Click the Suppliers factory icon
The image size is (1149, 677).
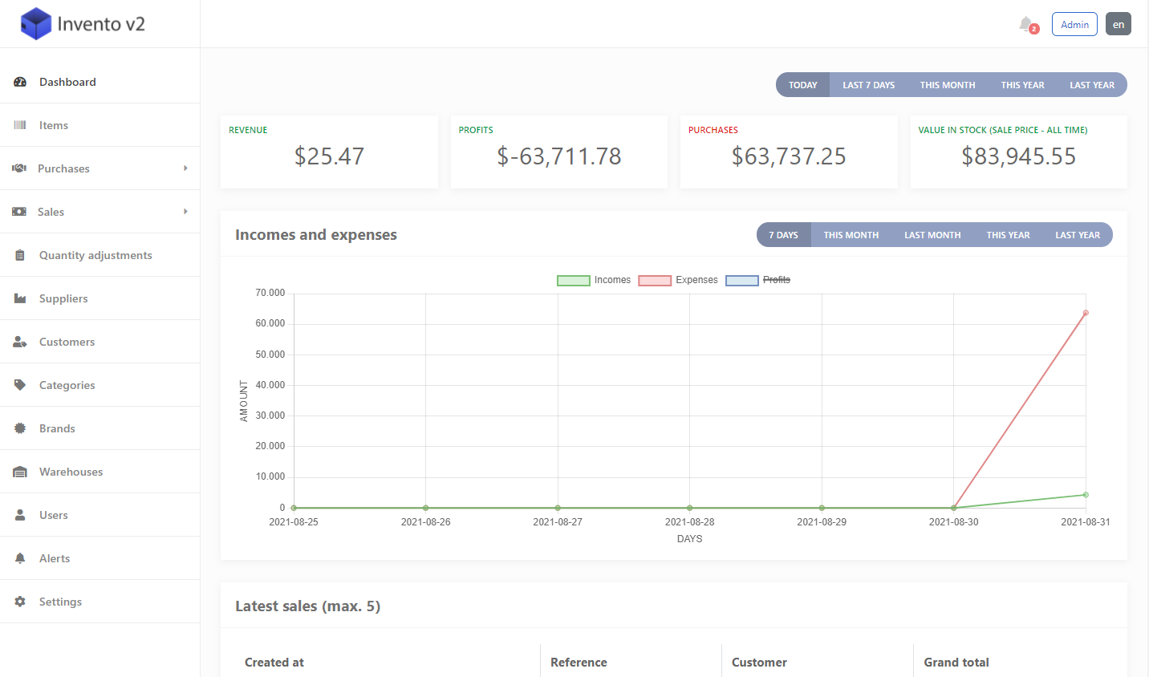click(x=20, y=298)
